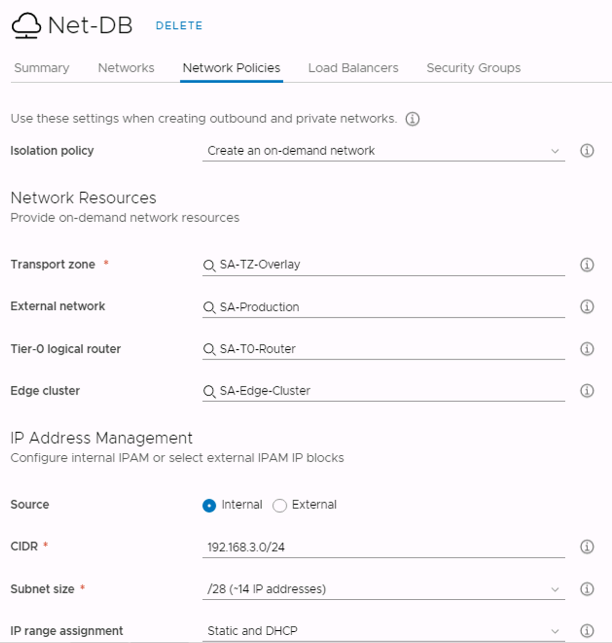Click the search icon in Transport zone field
This screenshot has width=612, height=643.
[x=209, y=265]
